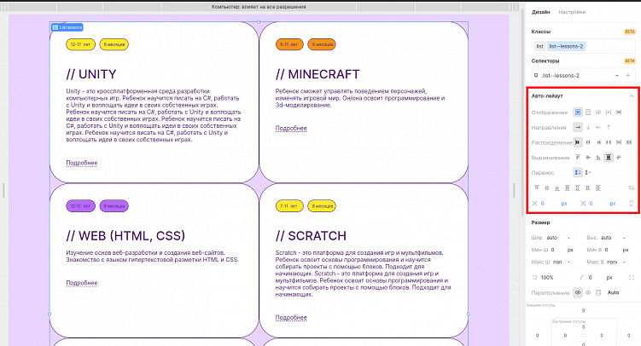
Task: Set direction to left arrow
Action: 598,127
